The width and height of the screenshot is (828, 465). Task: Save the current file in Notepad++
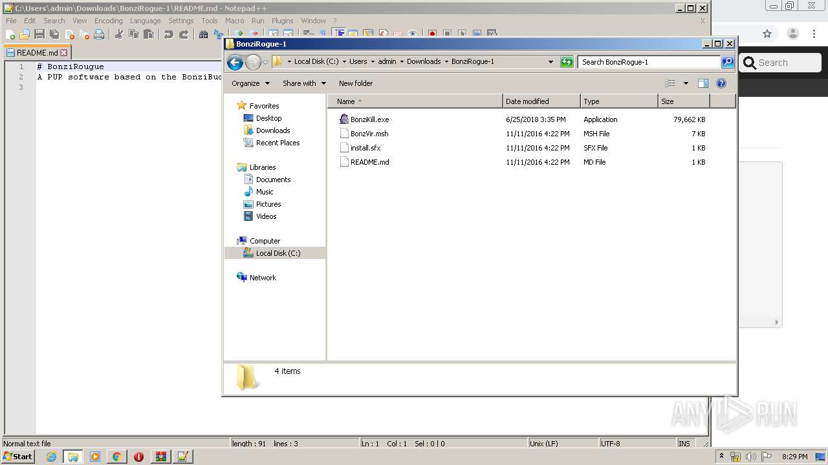39,34
